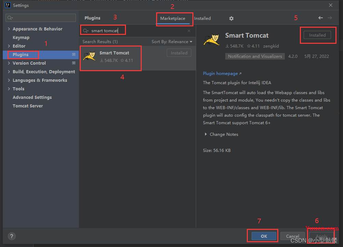Click the project-level marker beside Version Control
Screen dimensions: 343x247
[x=74, y=63]
